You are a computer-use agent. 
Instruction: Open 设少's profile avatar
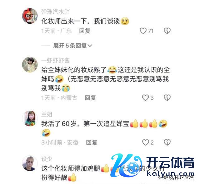(30, 163)
